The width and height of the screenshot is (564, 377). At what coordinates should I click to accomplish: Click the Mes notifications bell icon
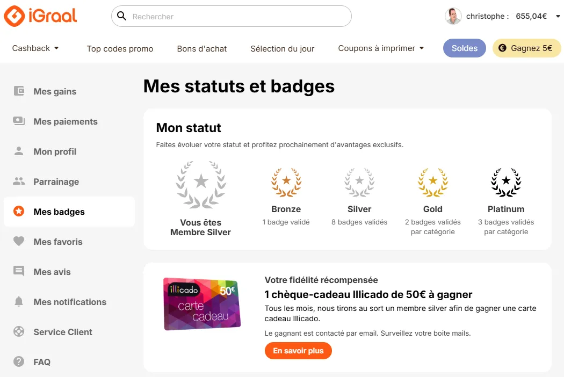tap(19, 301)
